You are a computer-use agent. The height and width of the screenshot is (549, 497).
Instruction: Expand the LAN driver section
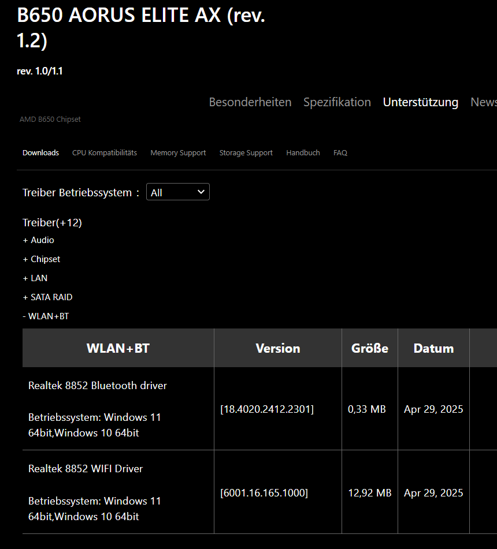(35, 278)
